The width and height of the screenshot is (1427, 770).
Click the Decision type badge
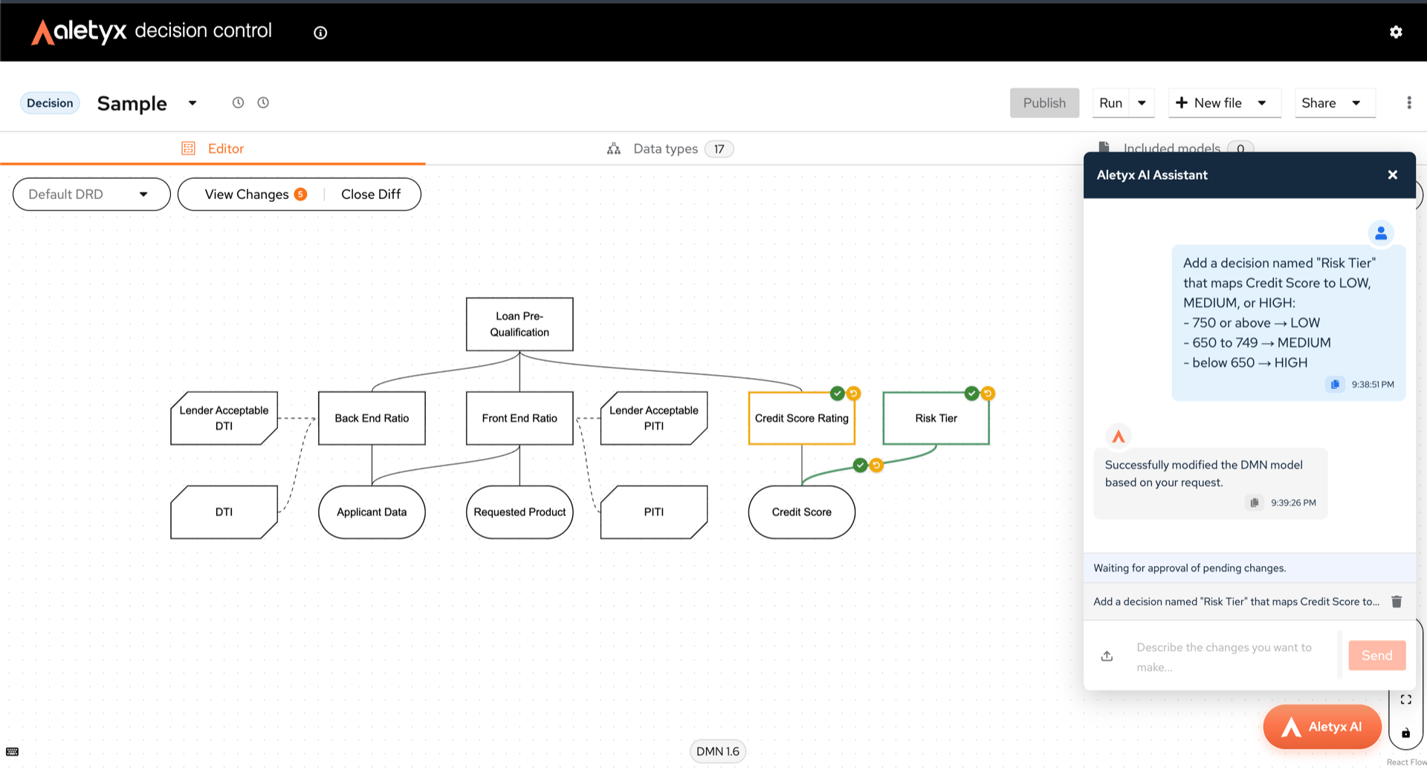50,102
